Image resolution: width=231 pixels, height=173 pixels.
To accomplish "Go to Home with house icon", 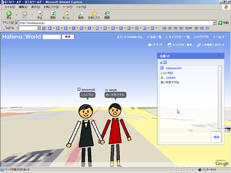I will coord(66,15).
